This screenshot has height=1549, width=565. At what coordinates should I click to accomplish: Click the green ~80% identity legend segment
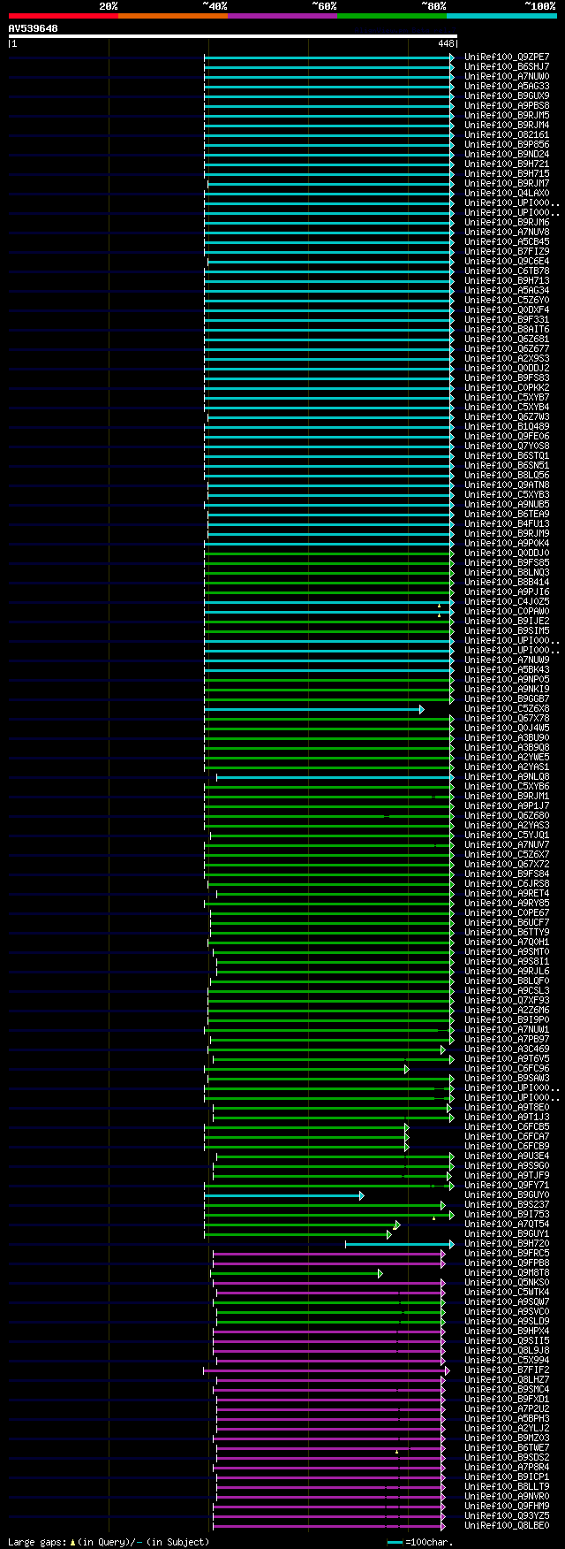point(391,16)
